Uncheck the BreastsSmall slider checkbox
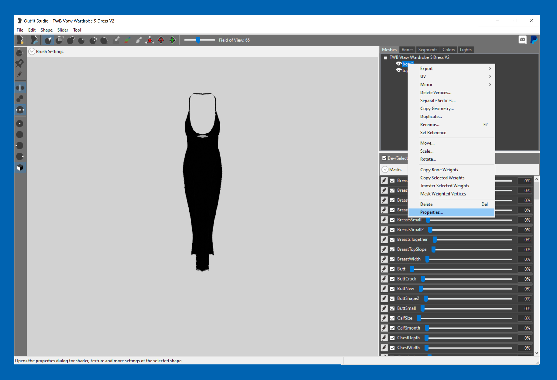This screenshot has height=380, width=557. pos(393,220)
